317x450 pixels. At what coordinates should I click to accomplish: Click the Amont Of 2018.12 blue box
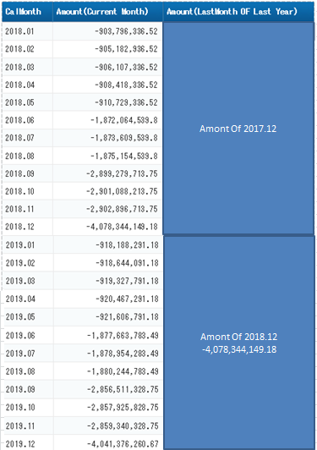pyautogui.click(x=239, y=343)
